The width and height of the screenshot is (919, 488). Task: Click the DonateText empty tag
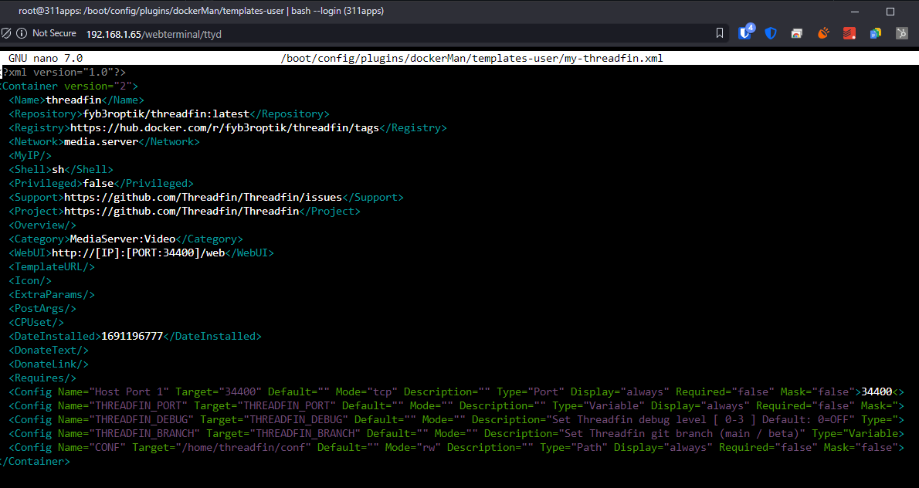49,351
